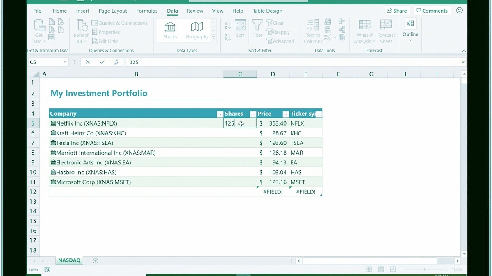Click the Netflix stock data type icon
492x276 pixels.
pyautogui.click(x=53, y=123)
